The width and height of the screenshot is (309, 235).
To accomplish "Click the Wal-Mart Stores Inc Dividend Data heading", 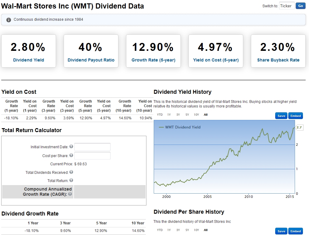I will click(x=72, y=6).
